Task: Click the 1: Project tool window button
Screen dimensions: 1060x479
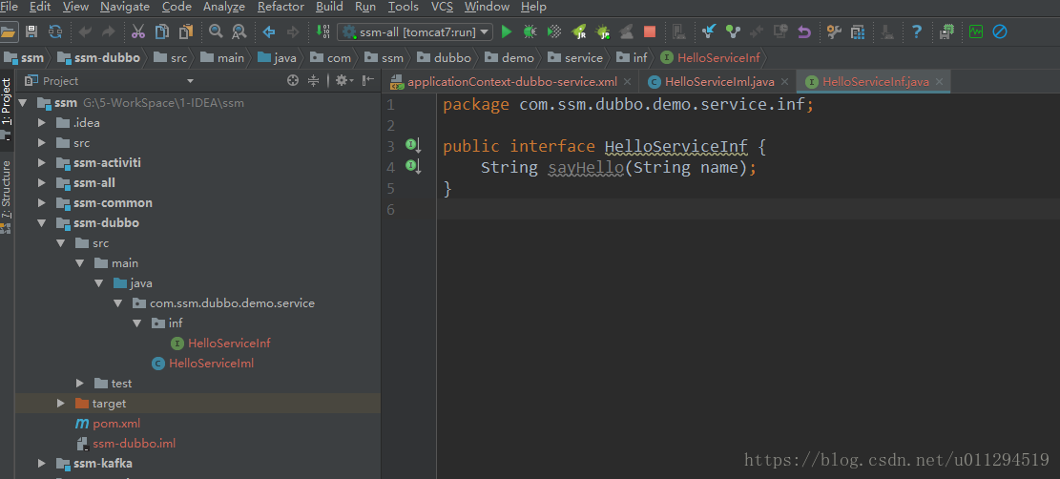Action: tap(7, 108)
